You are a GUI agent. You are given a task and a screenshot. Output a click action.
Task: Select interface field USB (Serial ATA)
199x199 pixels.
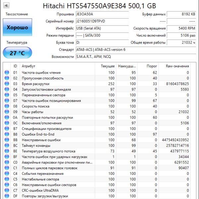[x=102, y=28]
